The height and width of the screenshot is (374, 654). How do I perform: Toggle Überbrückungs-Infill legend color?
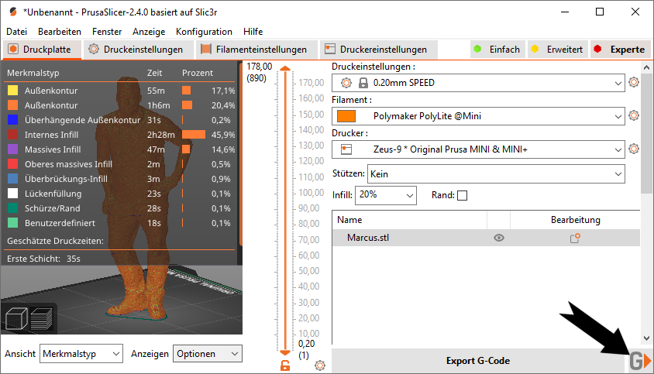tap(13, 178)
